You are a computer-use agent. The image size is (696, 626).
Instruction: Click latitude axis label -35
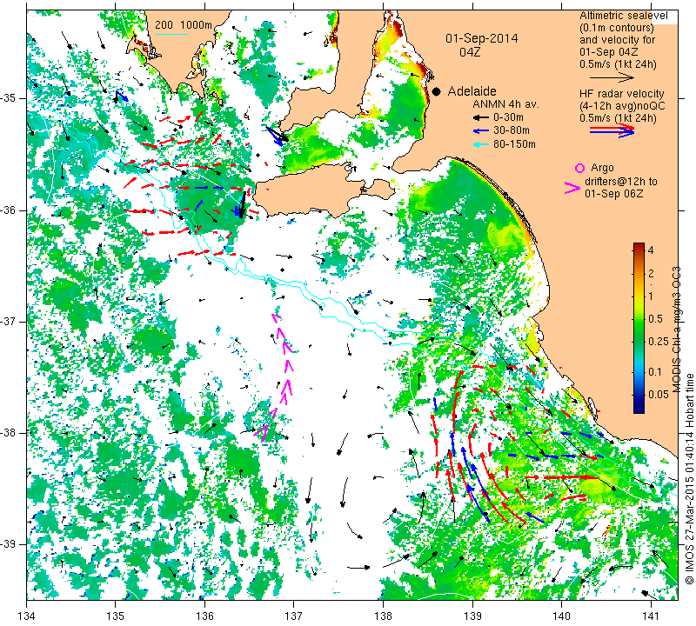[x=9, y=98]
